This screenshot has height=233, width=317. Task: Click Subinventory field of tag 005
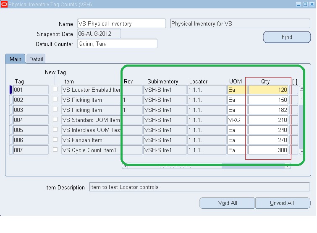(x=165, y=130)
